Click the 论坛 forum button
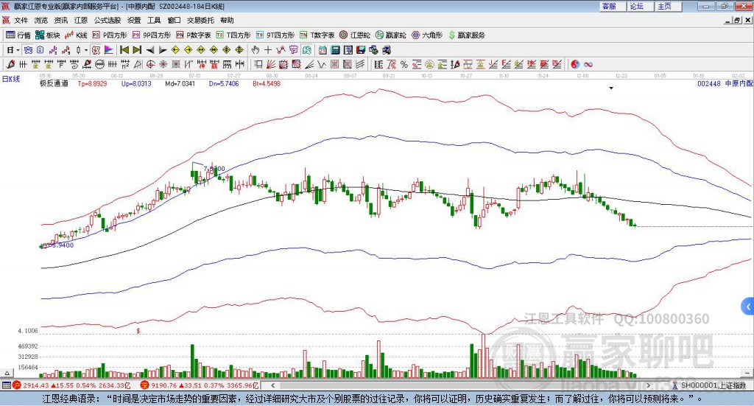 [640, 6]
